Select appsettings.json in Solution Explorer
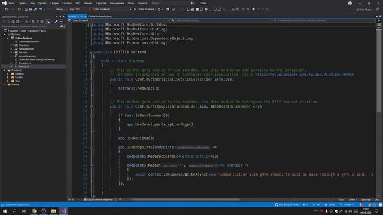The image size is (383, 215). pos(27,56)
